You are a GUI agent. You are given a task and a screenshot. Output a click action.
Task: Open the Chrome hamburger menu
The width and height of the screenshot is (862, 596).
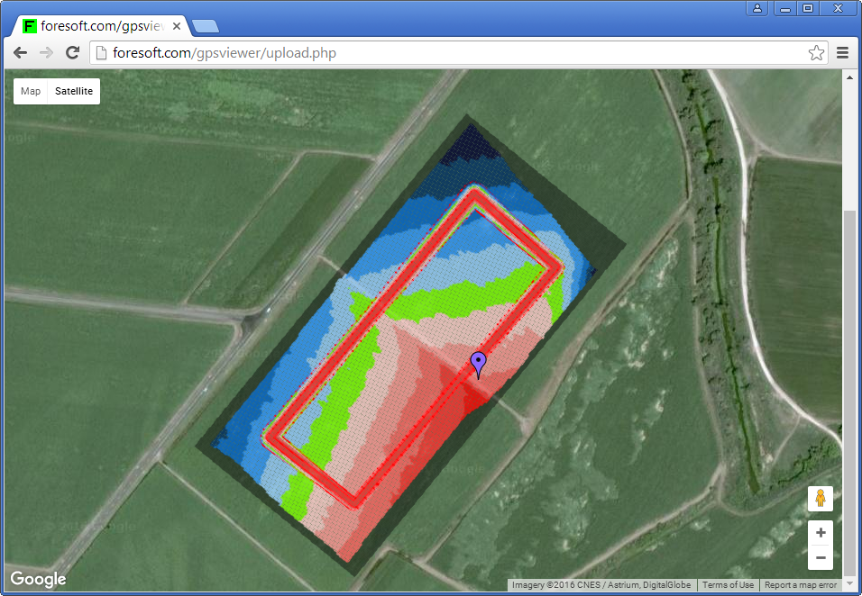coord(843,53)
